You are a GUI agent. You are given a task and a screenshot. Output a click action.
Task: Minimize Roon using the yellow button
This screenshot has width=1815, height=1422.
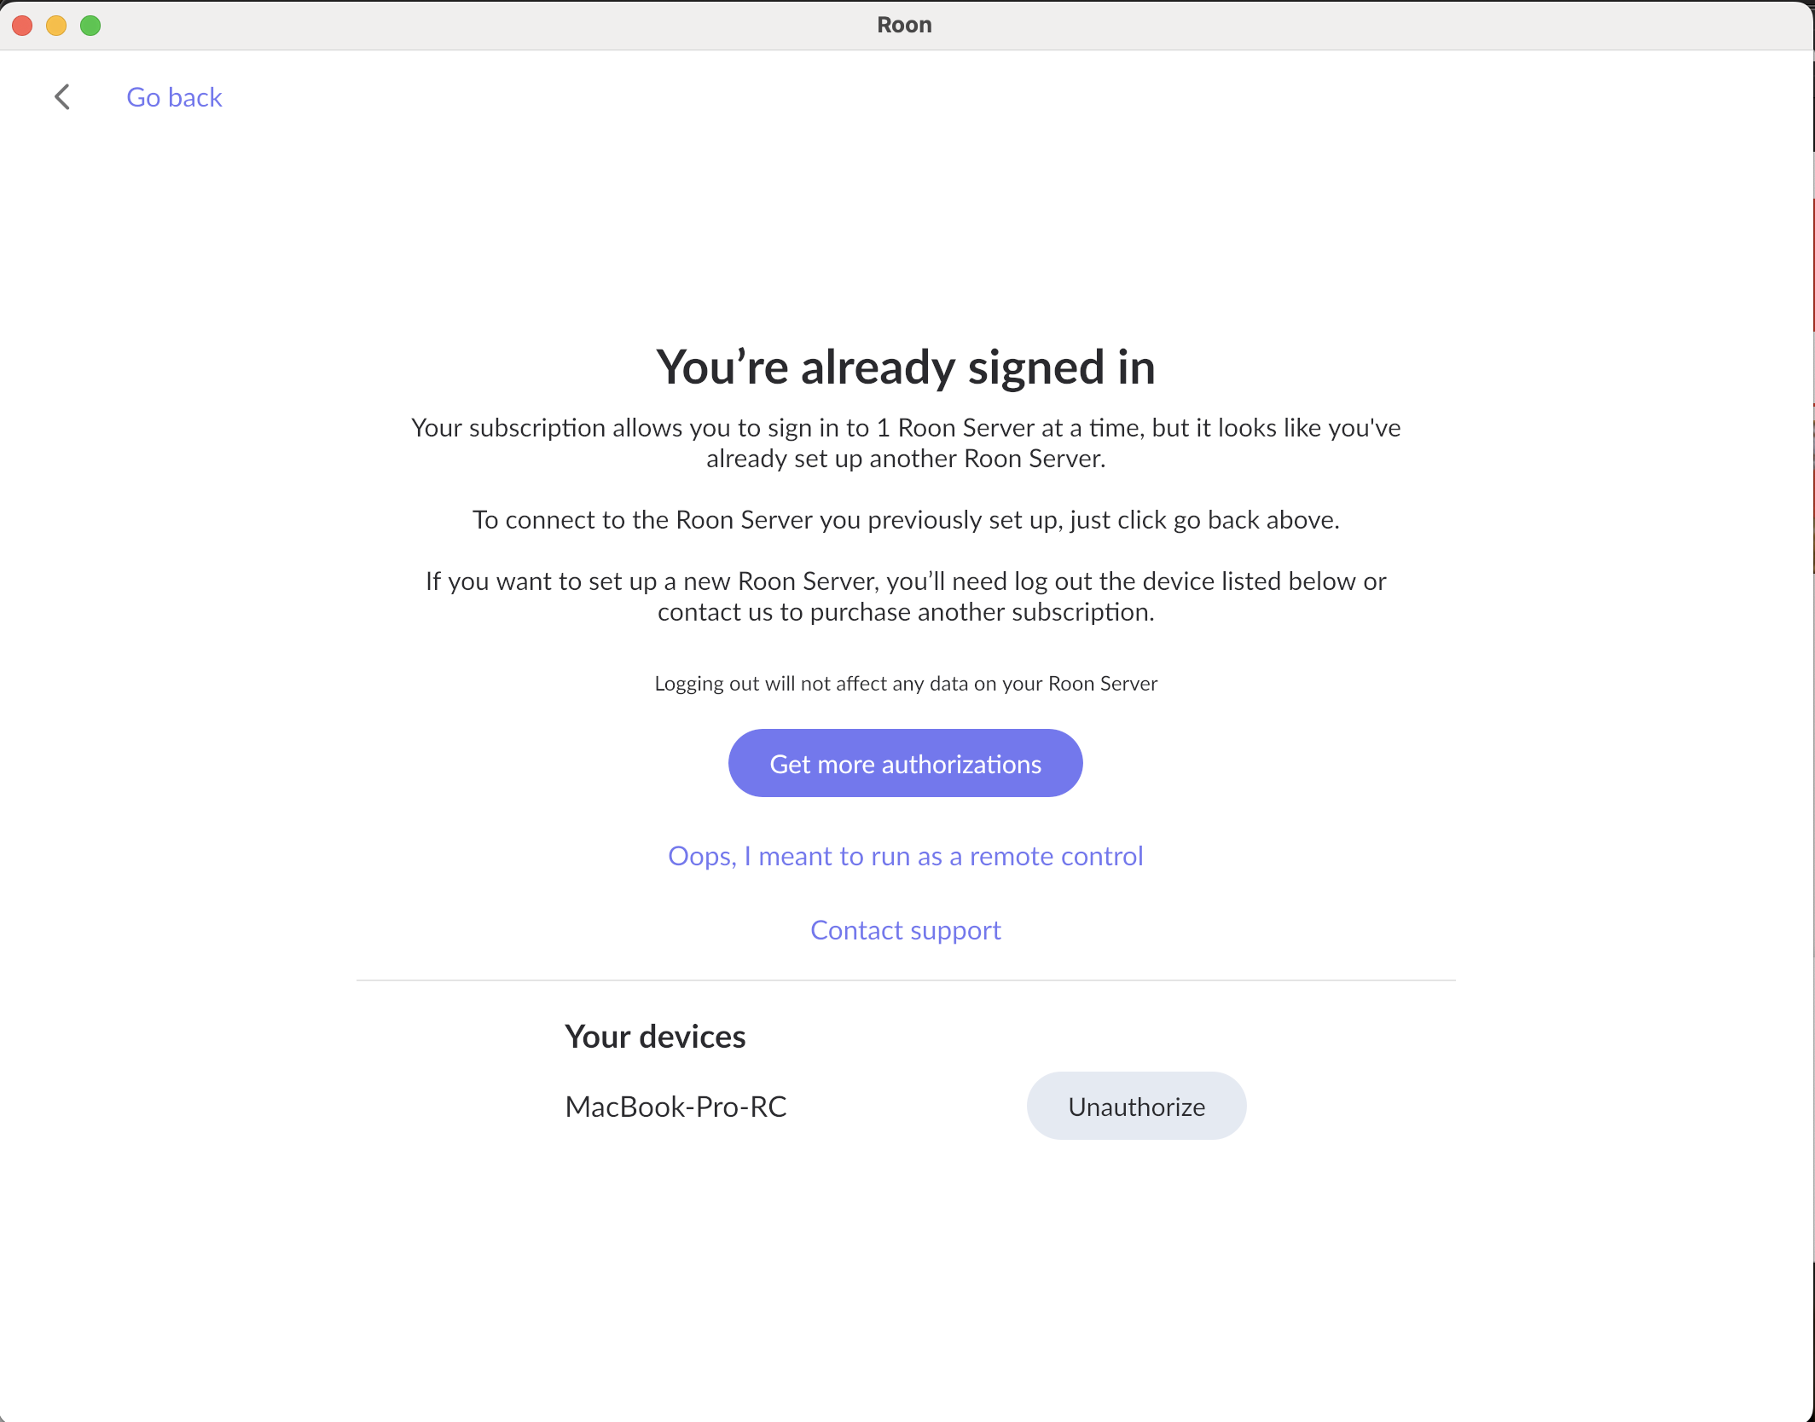pos(56,26)
